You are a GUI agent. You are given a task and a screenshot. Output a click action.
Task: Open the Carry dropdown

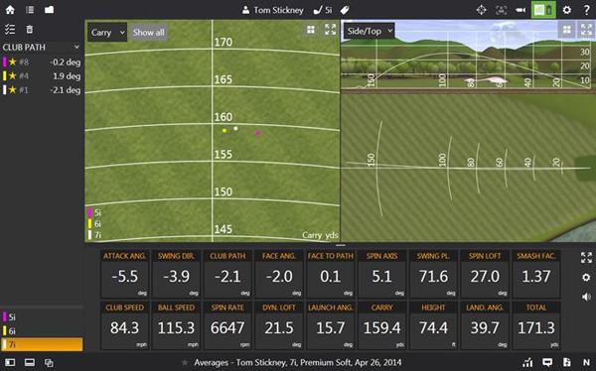click(x=107, y=33)
